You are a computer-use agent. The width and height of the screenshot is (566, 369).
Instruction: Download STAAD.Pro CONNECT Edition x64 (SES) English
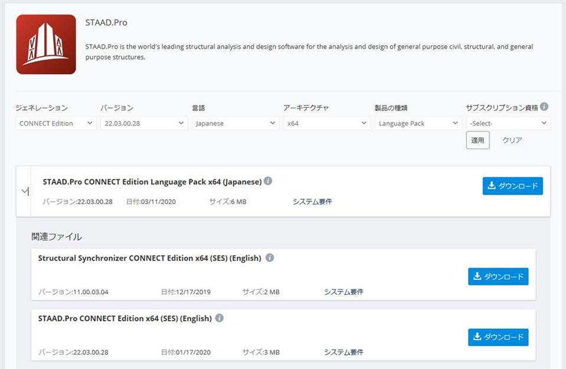point(498,337)
